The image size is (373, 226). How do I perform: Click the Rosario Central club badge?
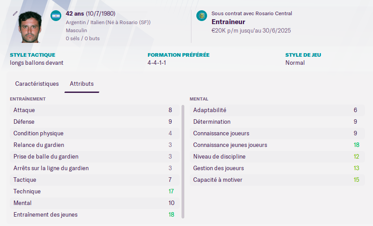point(202,16)
